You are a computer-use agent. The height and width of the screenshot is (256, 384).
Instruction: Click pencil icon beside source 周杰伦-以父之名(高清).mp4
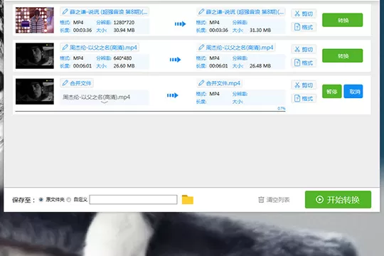[x=65, y=47]
